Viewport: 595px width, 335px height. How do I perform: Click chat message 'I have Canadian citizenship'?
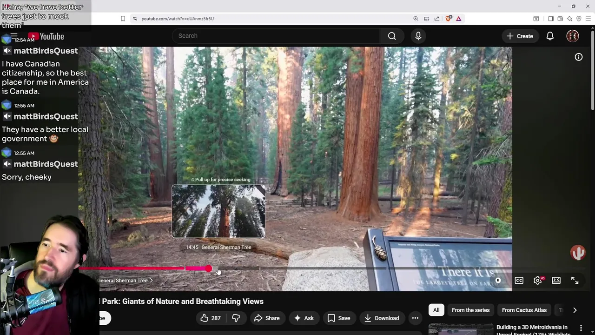tap(45, 78)
